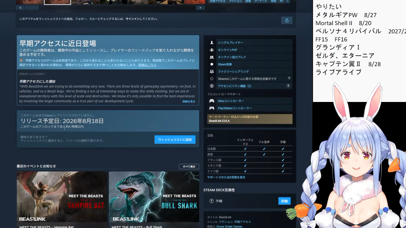The width and height of the screenshot is (406, 228).
Task: Click the ライブアライブ list entry
Action: (x=338, y=72)
